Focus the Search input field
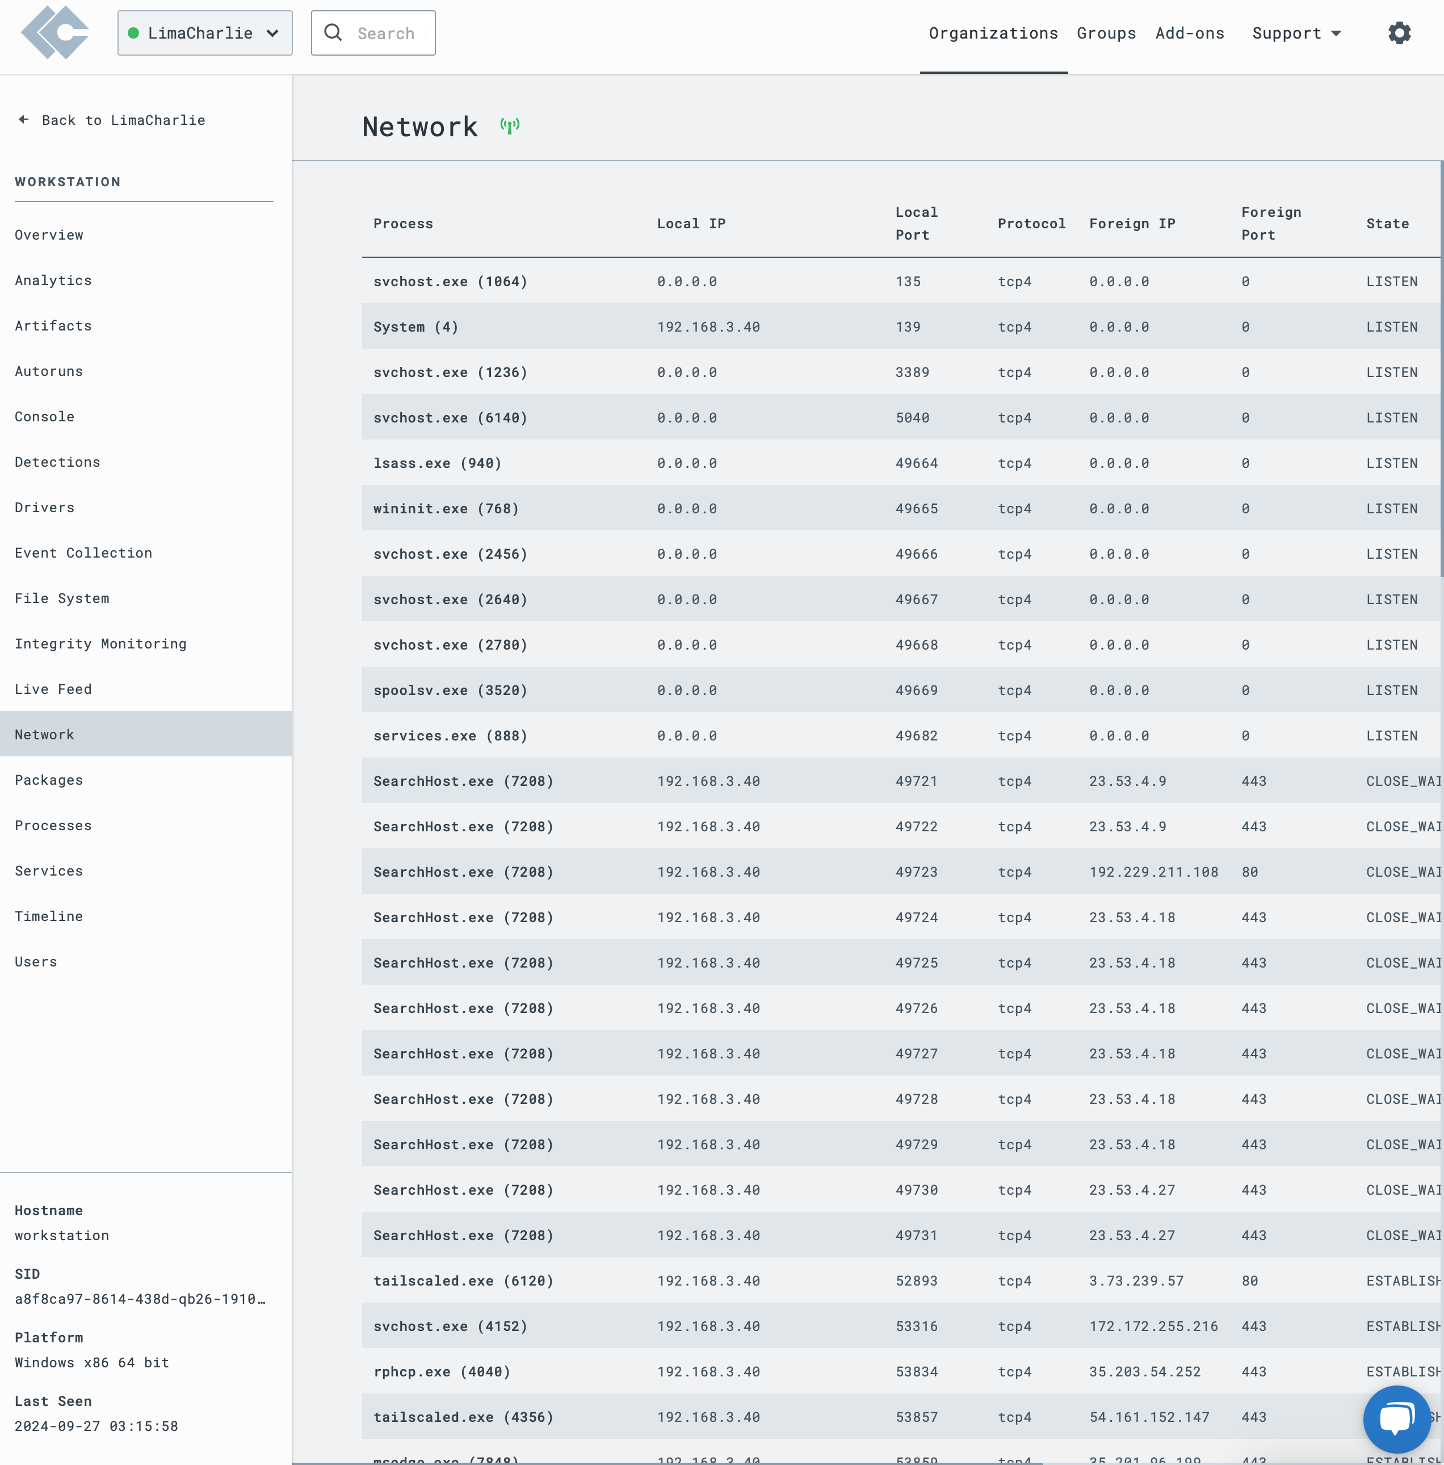Image resolution: width=1444 pixels, height=1465 pixels. (x=373, y=32)
